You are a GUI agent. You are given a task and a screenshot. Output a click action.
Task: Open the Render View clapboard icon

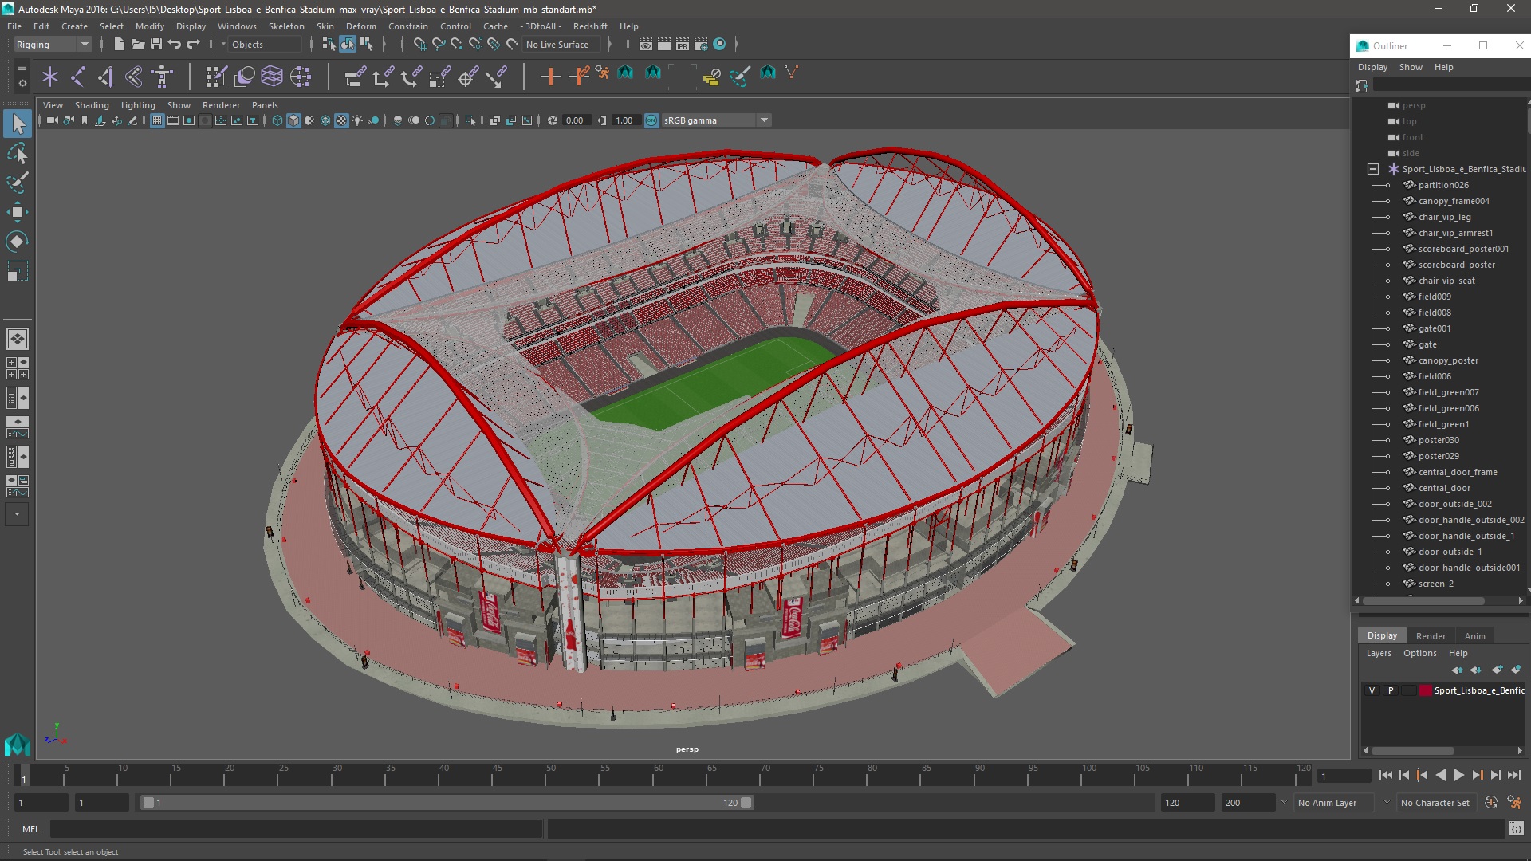tap(645, 45)
